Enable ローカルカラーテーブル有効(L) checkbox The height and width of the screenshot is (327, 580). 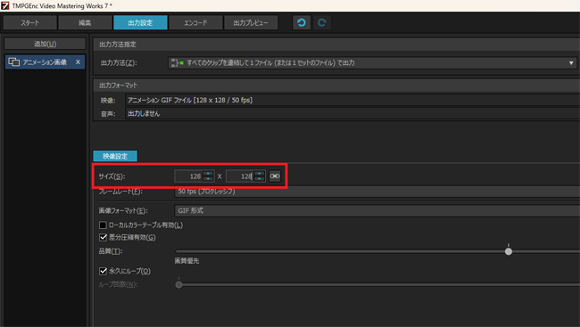pos(103,225)
